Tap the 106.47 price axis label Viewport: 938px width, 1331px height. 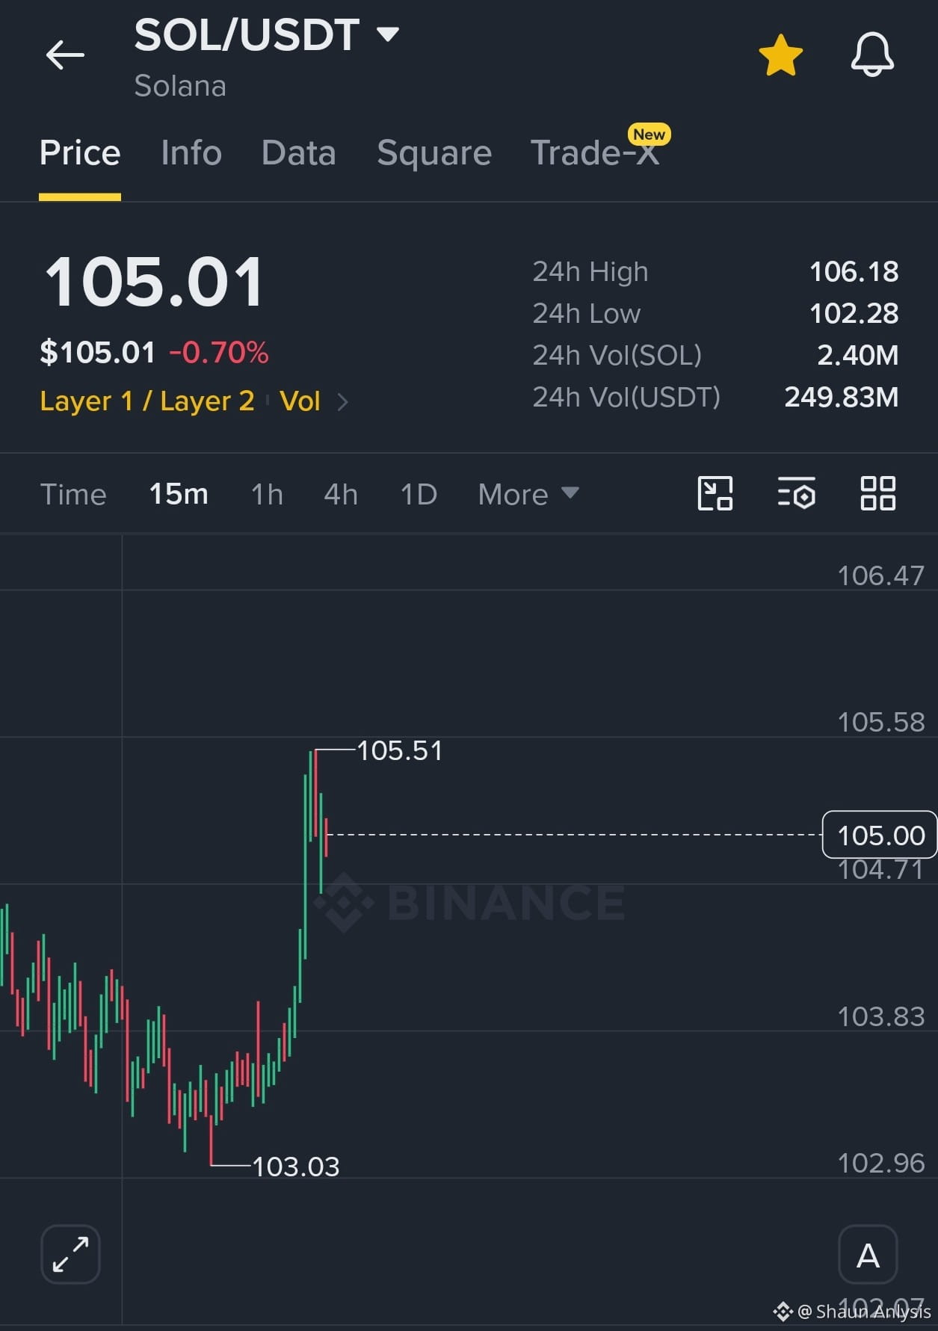tap(881, 575)
